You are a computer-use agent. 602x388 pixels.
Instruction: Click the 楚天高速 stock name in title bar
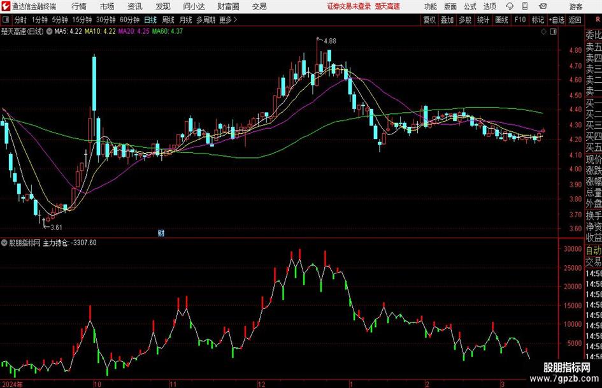coord(387,6)
